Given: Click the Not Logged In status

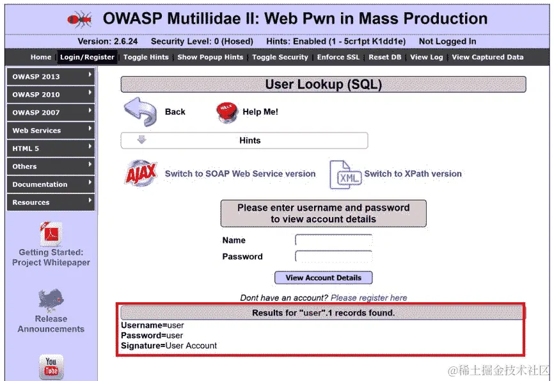Looking at the screenshot, I should 447,42.
